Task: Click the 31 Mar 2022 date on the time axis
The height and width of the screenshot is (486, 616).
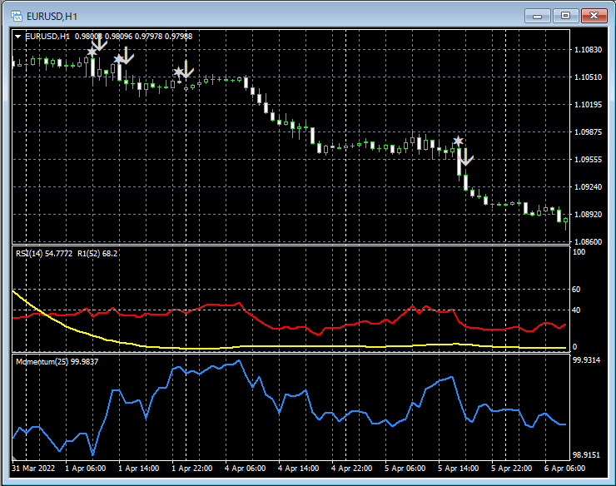Action: 35,468
